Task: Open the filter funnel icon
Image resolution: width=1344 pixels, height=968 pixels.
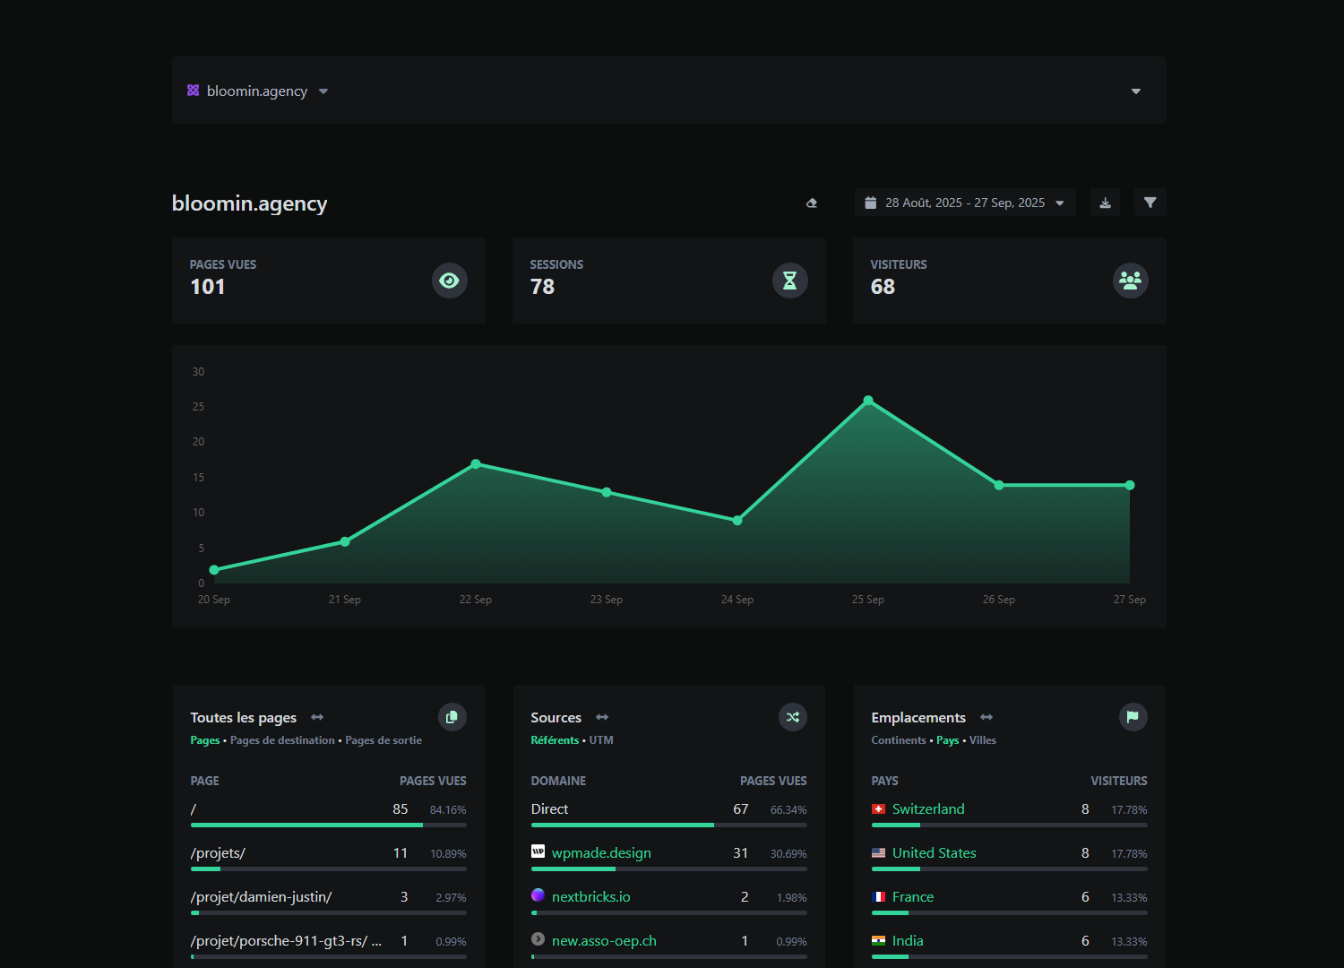Action: [x=1150, y=203]
